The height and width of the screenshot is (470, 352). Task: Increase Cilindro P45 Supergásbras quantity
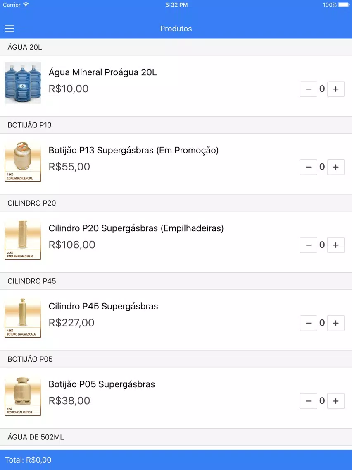pyautogui.click(x=336, y=323)
